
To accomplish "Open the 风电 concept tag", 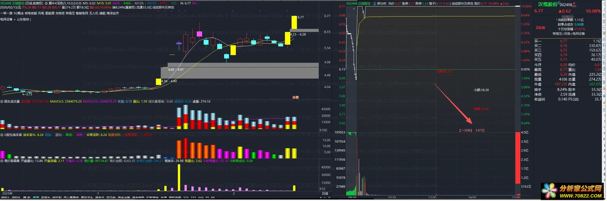I will (41, 14).
